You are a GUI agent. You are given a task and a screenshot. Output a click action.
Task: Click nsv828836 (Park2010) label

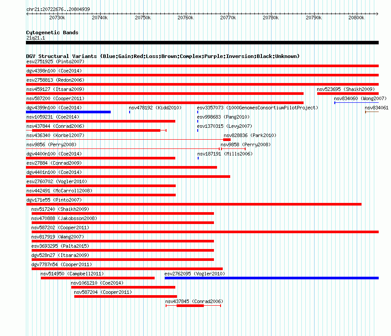click(250, 135)
